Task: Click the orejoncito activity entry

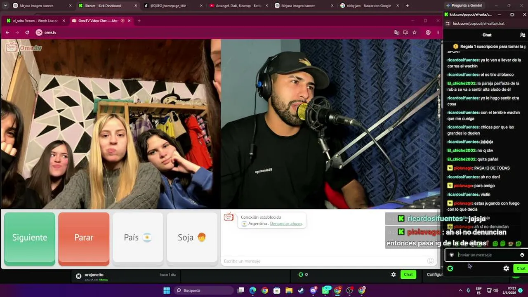Action: [126, 276]
